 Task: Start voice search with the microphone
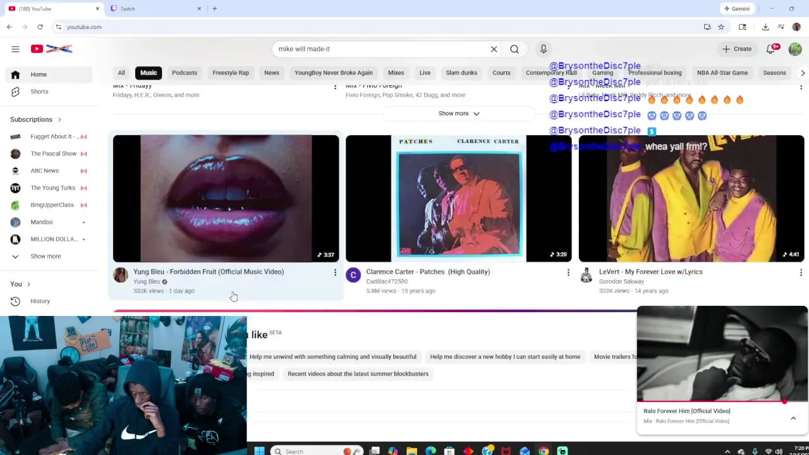click(544, 49)
